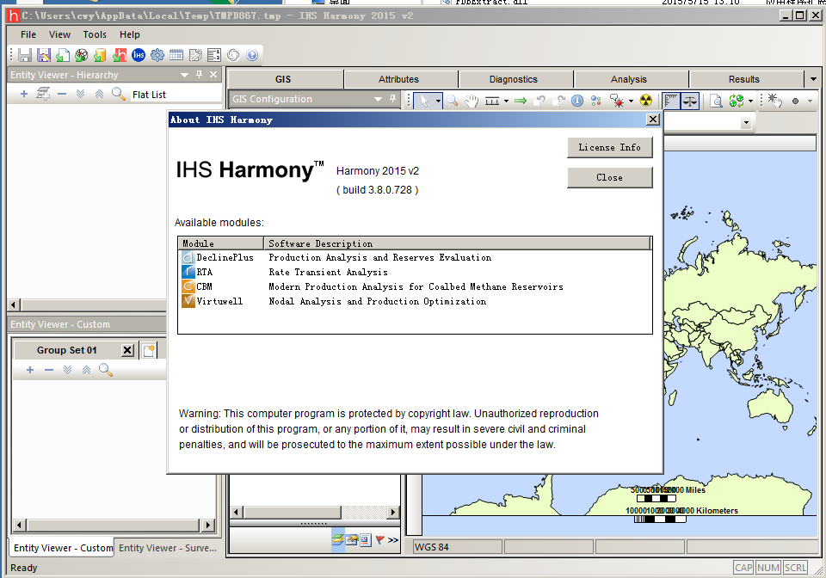Click the new group set page icon
Screen dimensions: 826x578
[x=149, y=351]
